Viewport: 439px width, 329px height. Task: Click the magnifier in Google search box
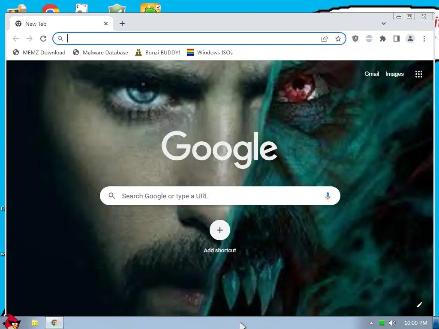[x=111, y=196]
